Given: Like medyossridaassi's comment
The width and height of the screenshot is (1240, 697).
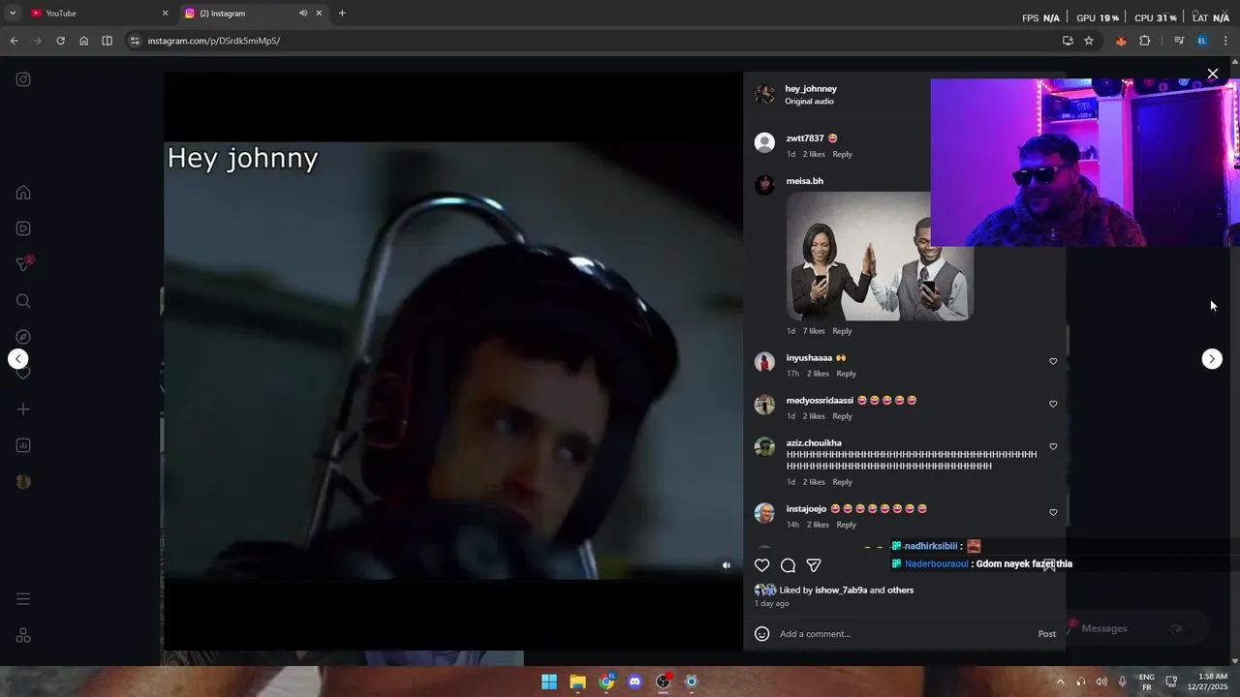Looking at the screenshot, I should click(x=1053, y=404).
